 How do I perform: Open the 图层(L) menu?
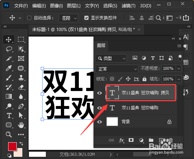(74, 6)
